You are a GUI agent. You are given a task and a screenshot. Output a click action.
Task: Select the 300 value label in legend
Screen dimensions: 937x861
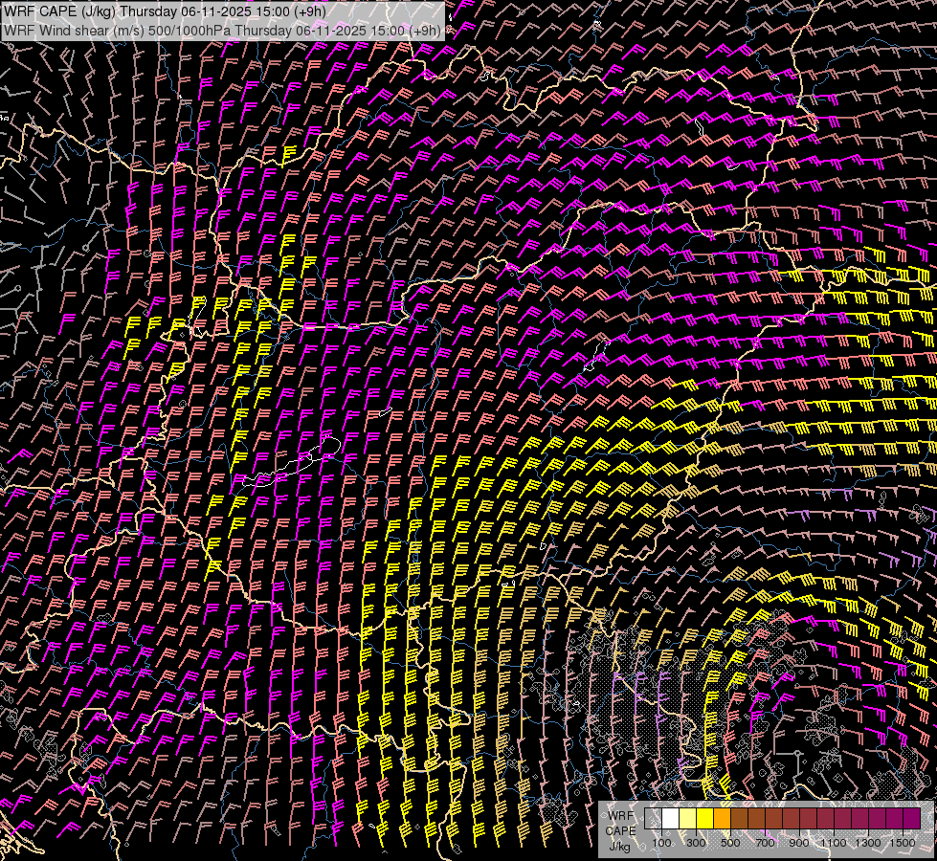pos(696,842)
